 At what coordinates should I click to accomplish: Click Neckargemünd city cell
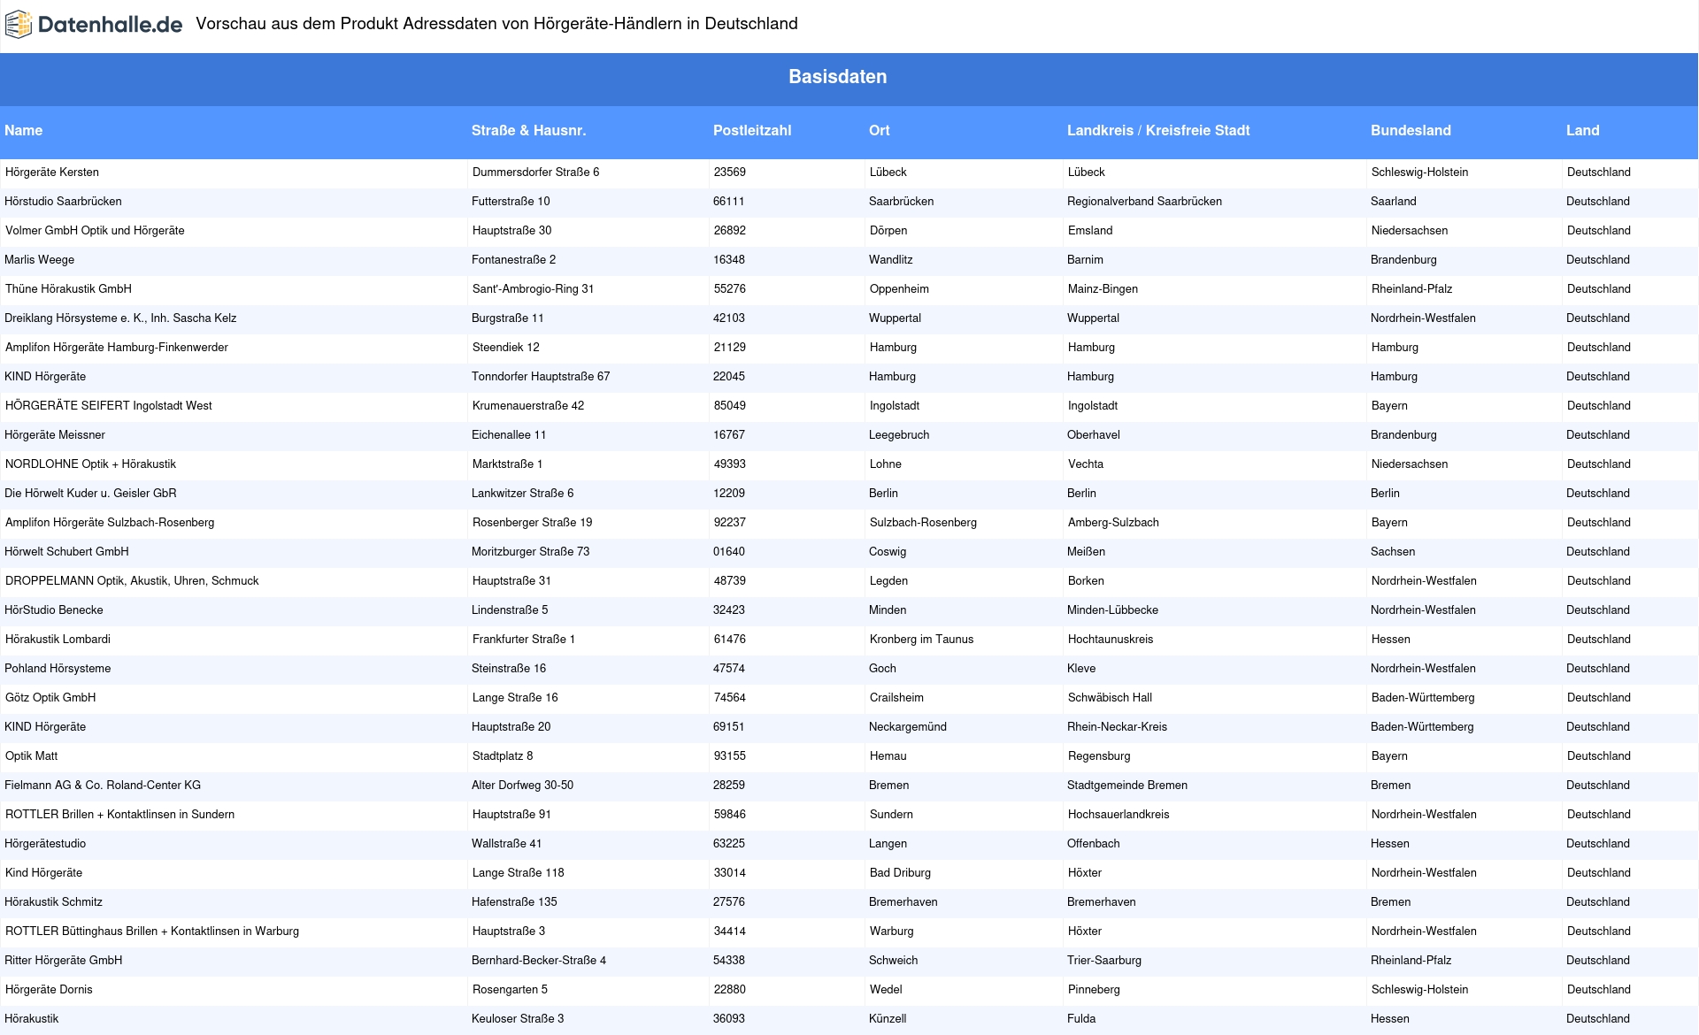point(908,727)
